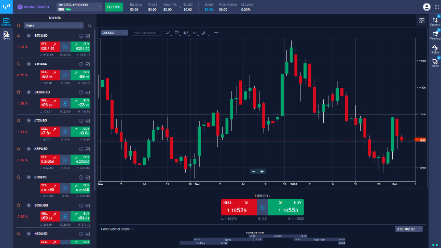Screen dimensions: 441x248
Task: Sell EURUSD at 1.10529
Action: click(239, 207)
